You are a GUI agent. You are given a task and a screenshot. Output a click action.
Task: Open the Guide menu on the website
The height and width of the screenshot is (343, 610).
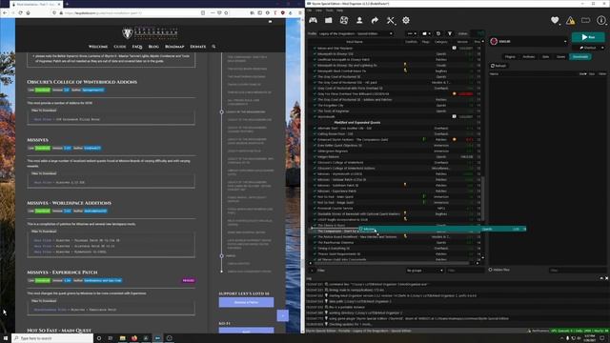coord(120,47)
